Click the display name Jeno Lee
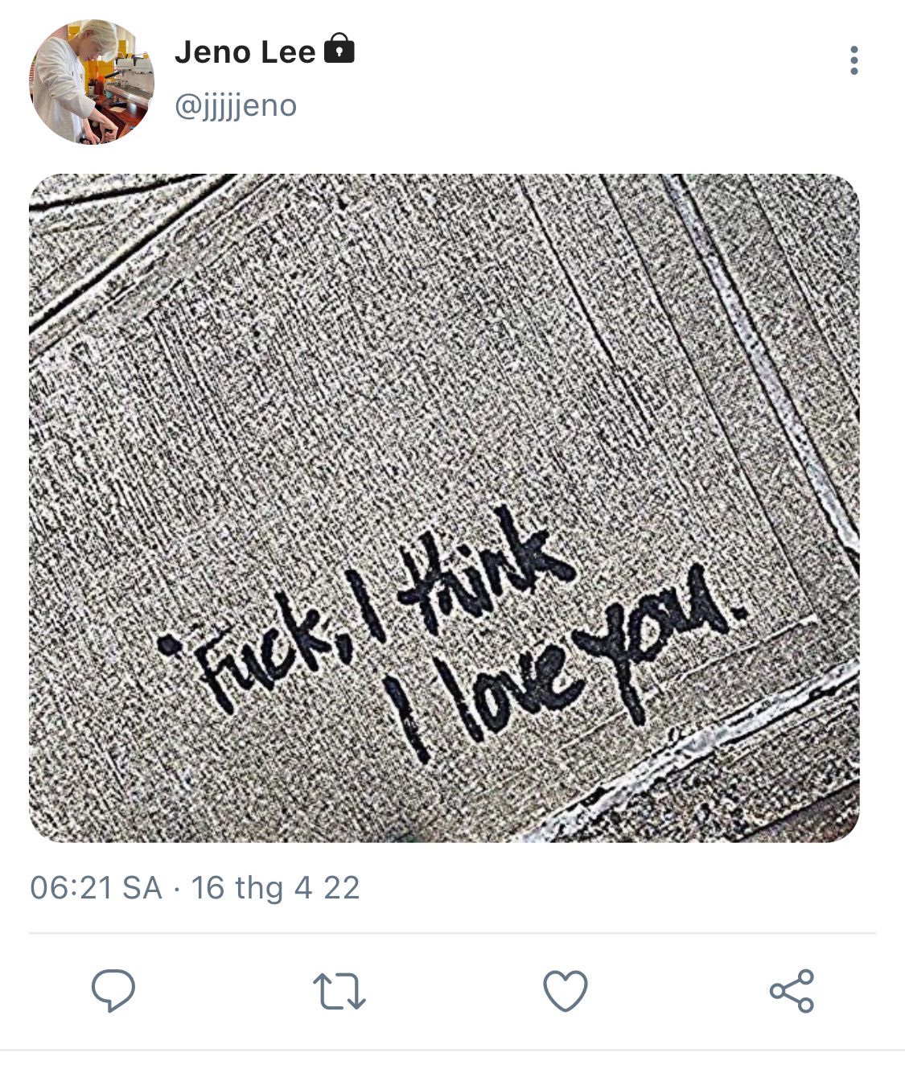This screenshot has width=905, height=1065. point(245,53)
